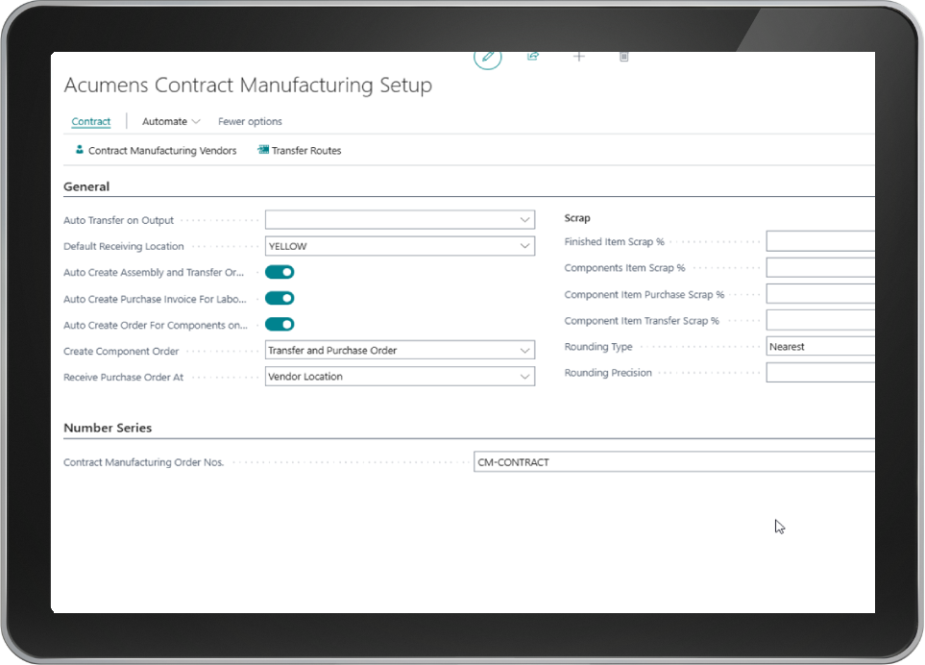Click the Acumens Contract Manufacturing Setup title
This screenshot has width=925, height=665.
pos(248,85)
